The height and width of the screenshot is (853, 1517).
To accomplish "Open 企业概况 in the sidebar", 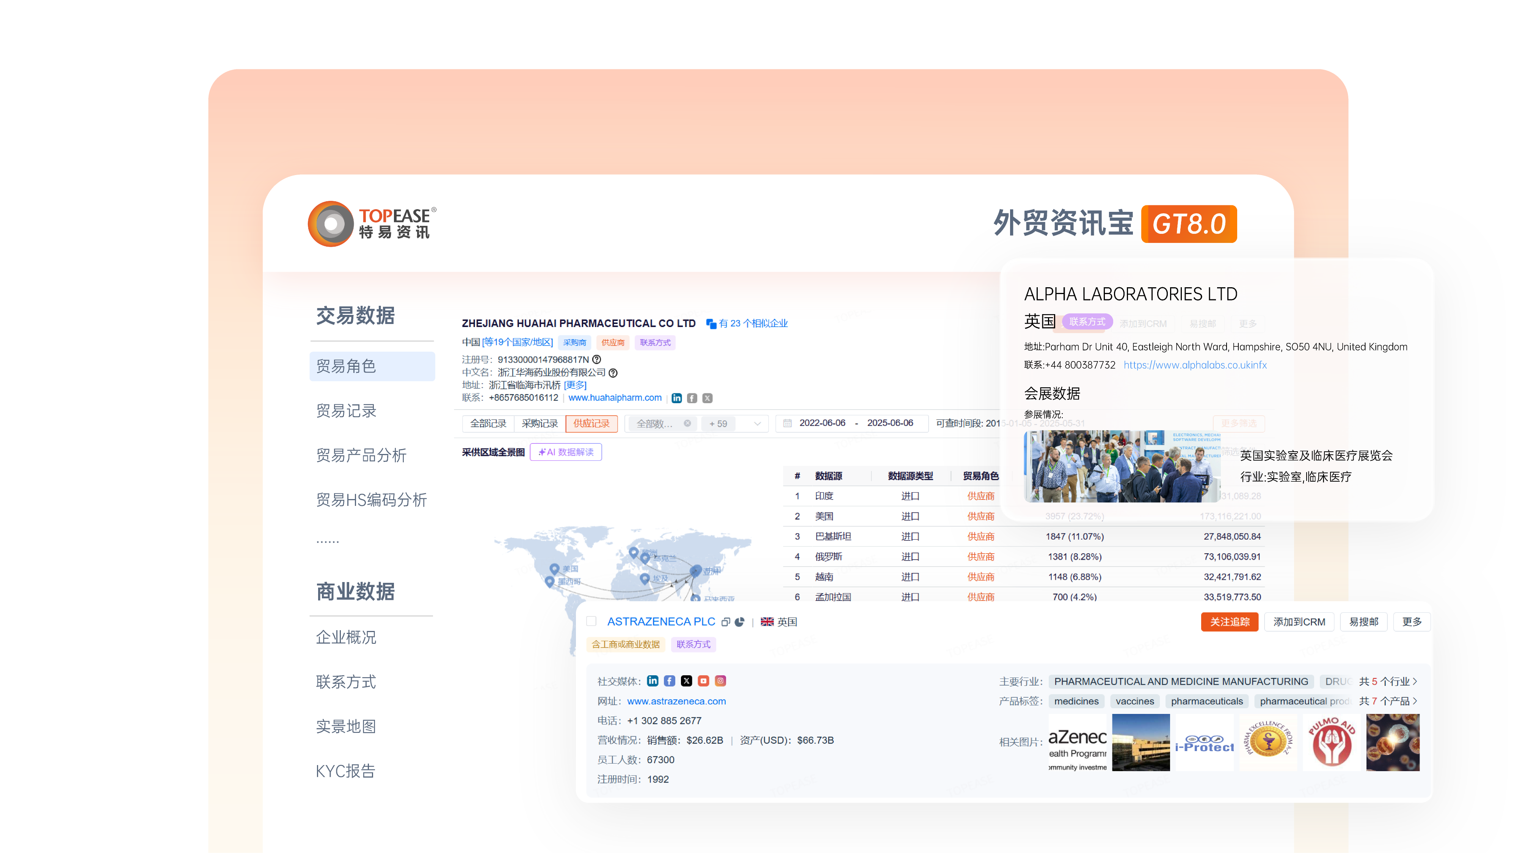I will (346, 637).
